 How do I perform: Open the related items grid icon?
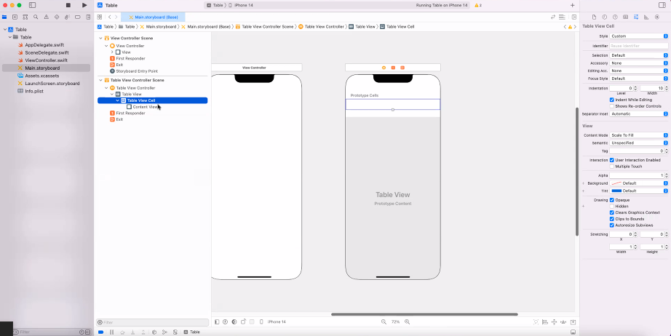(99, 17)
